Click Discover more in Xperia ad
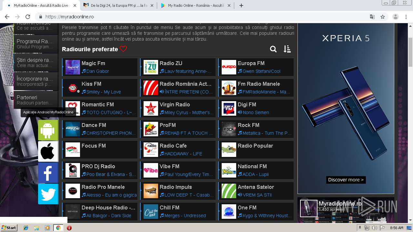 coord(346,180)
